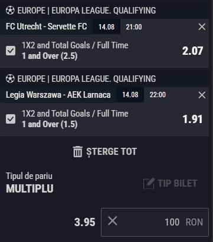Click the soccer ball icon above FC Utrecht
Viewport: 213px width, 242px height.
(10, 11)
